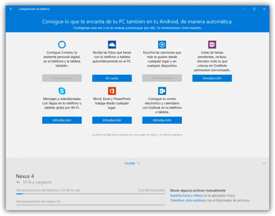Click the battery icon under Nexus 4

pos(19,182)
